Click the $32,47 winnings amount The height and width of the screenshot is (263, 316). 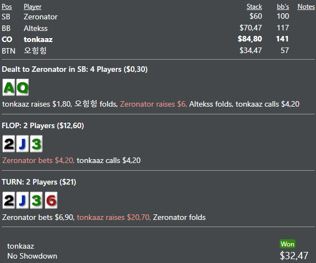[294, 256]
